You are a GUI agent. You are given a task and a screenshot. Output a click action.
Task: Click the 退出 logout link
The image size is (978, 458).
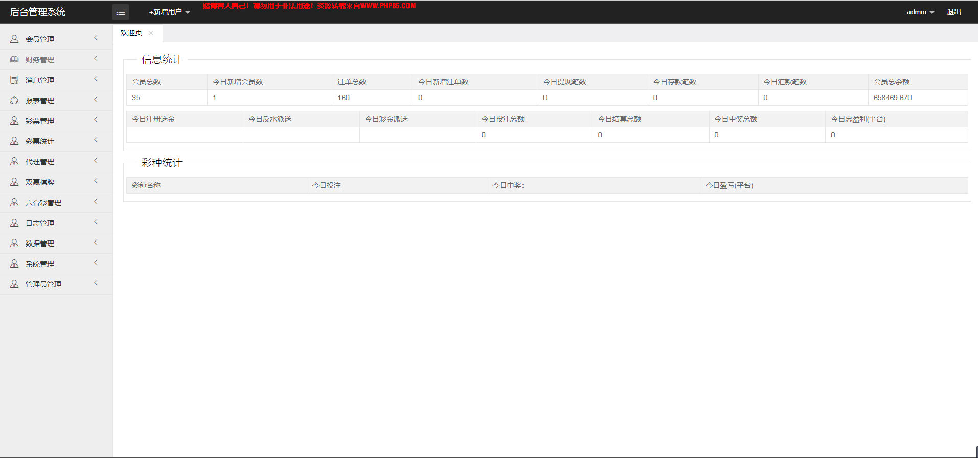point(953,12)
